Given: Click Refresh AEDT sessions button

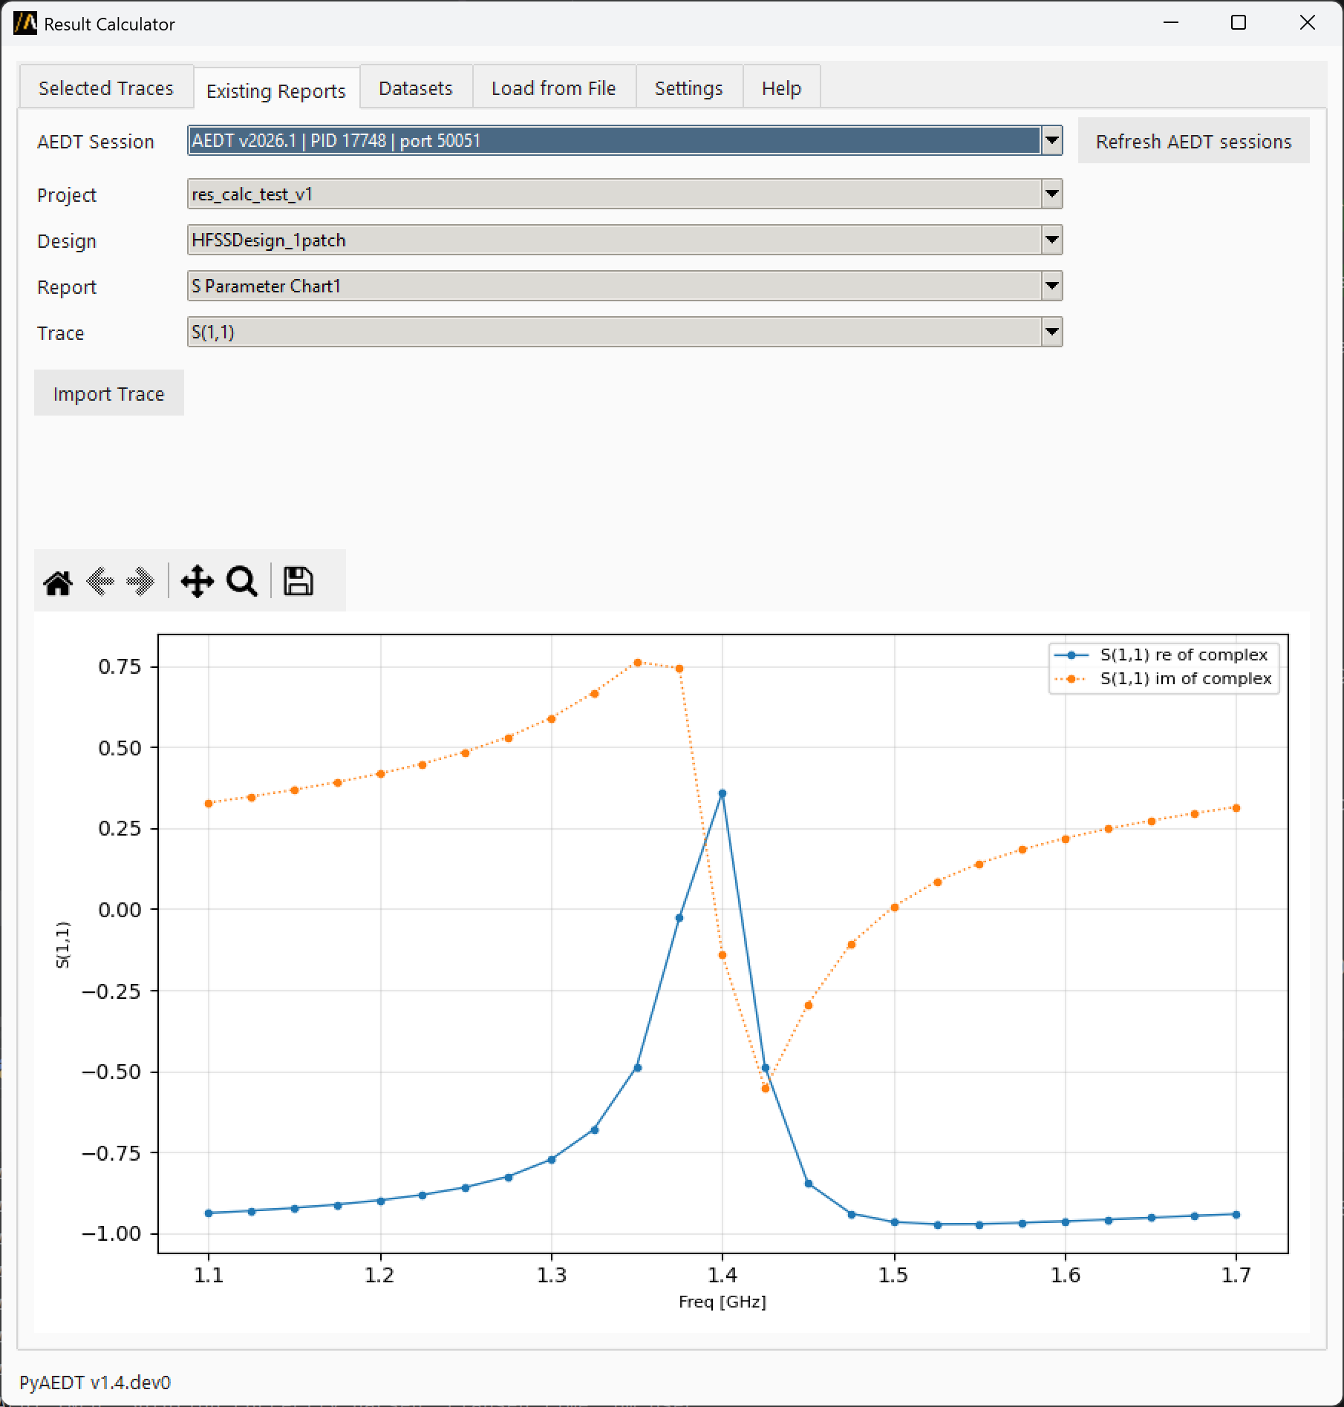Looking at the screenshot, I should point(1194,141).
